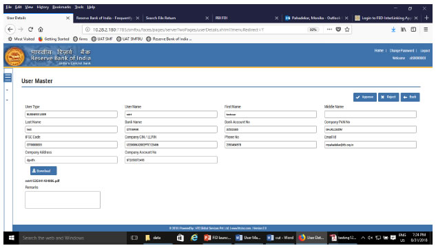Viewport: 436px width, 248px height.
Task: Click the Pocket save icon in address bar
Action: 338,30
